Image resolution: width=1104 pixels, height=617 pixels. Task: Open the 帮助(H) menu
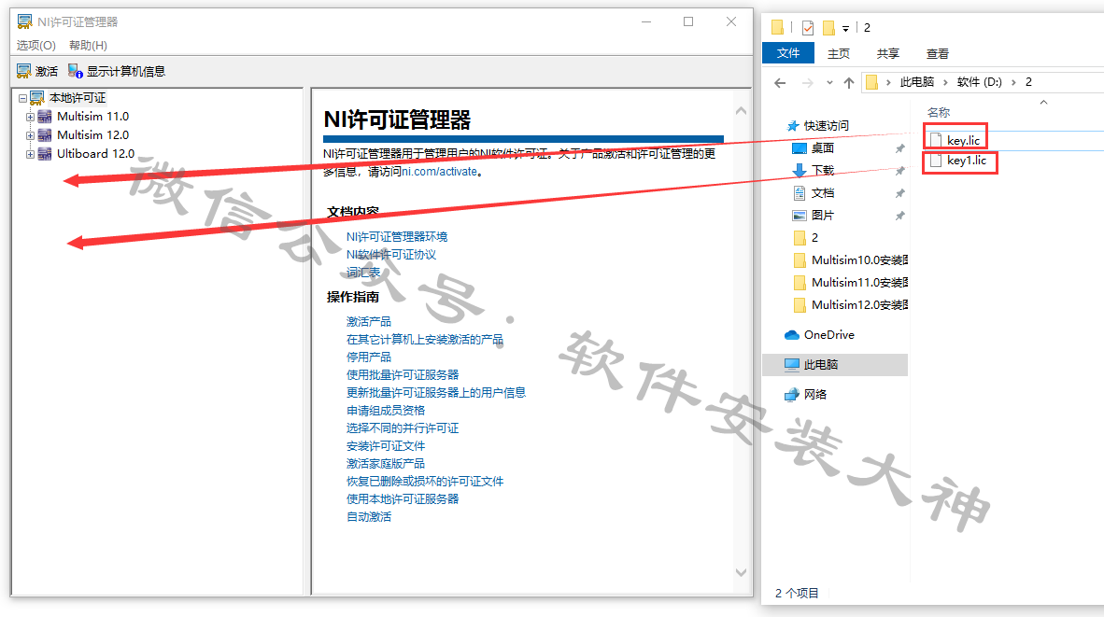(88, 45)
